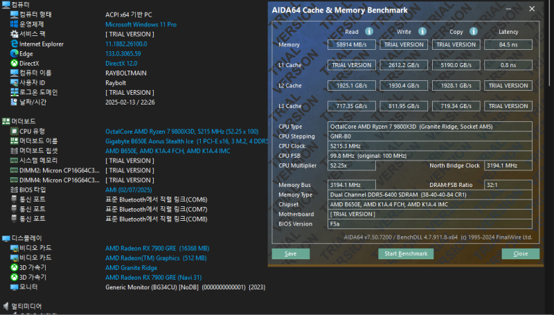Click the system memory row icon
The width and height of the screenshot is (554, 315).
click(x=14, y=161)
